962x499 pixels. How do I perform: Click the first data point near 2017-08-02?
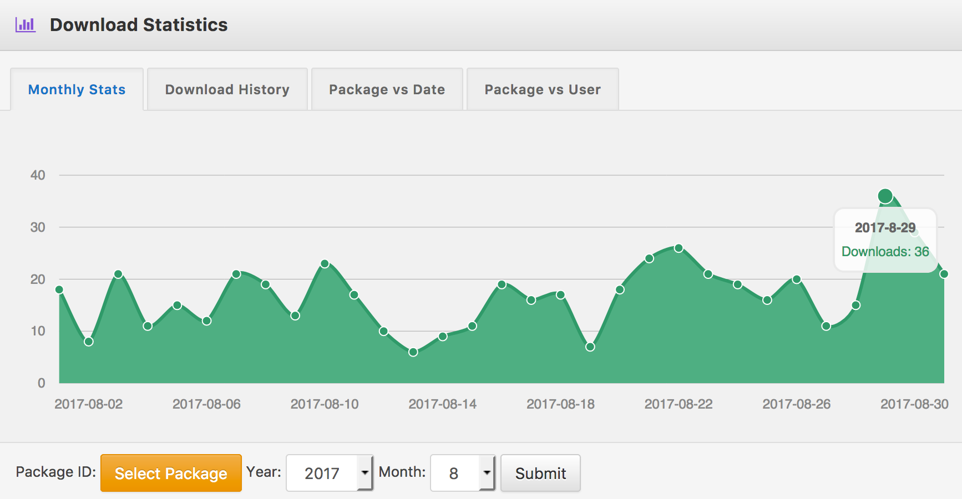(59, 289)
